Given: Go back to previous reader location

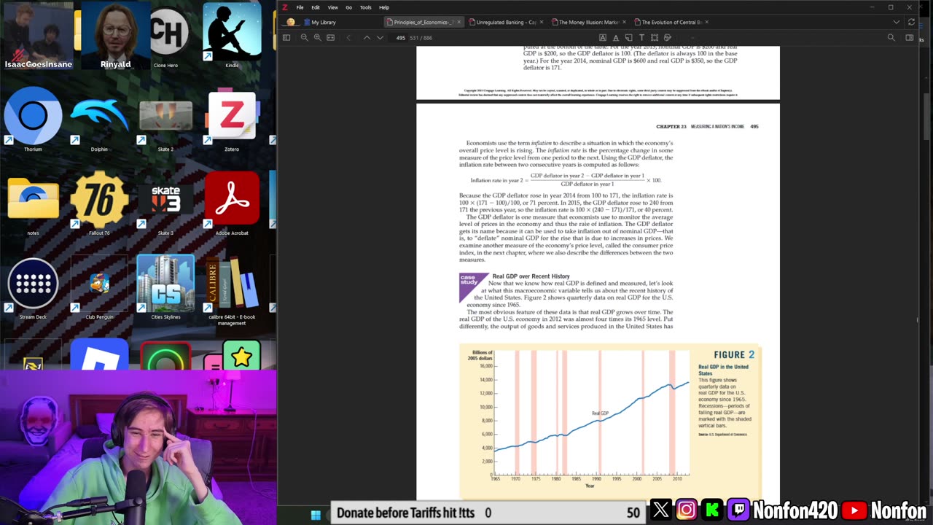Looking at the screenshot, I should (348, 37).
